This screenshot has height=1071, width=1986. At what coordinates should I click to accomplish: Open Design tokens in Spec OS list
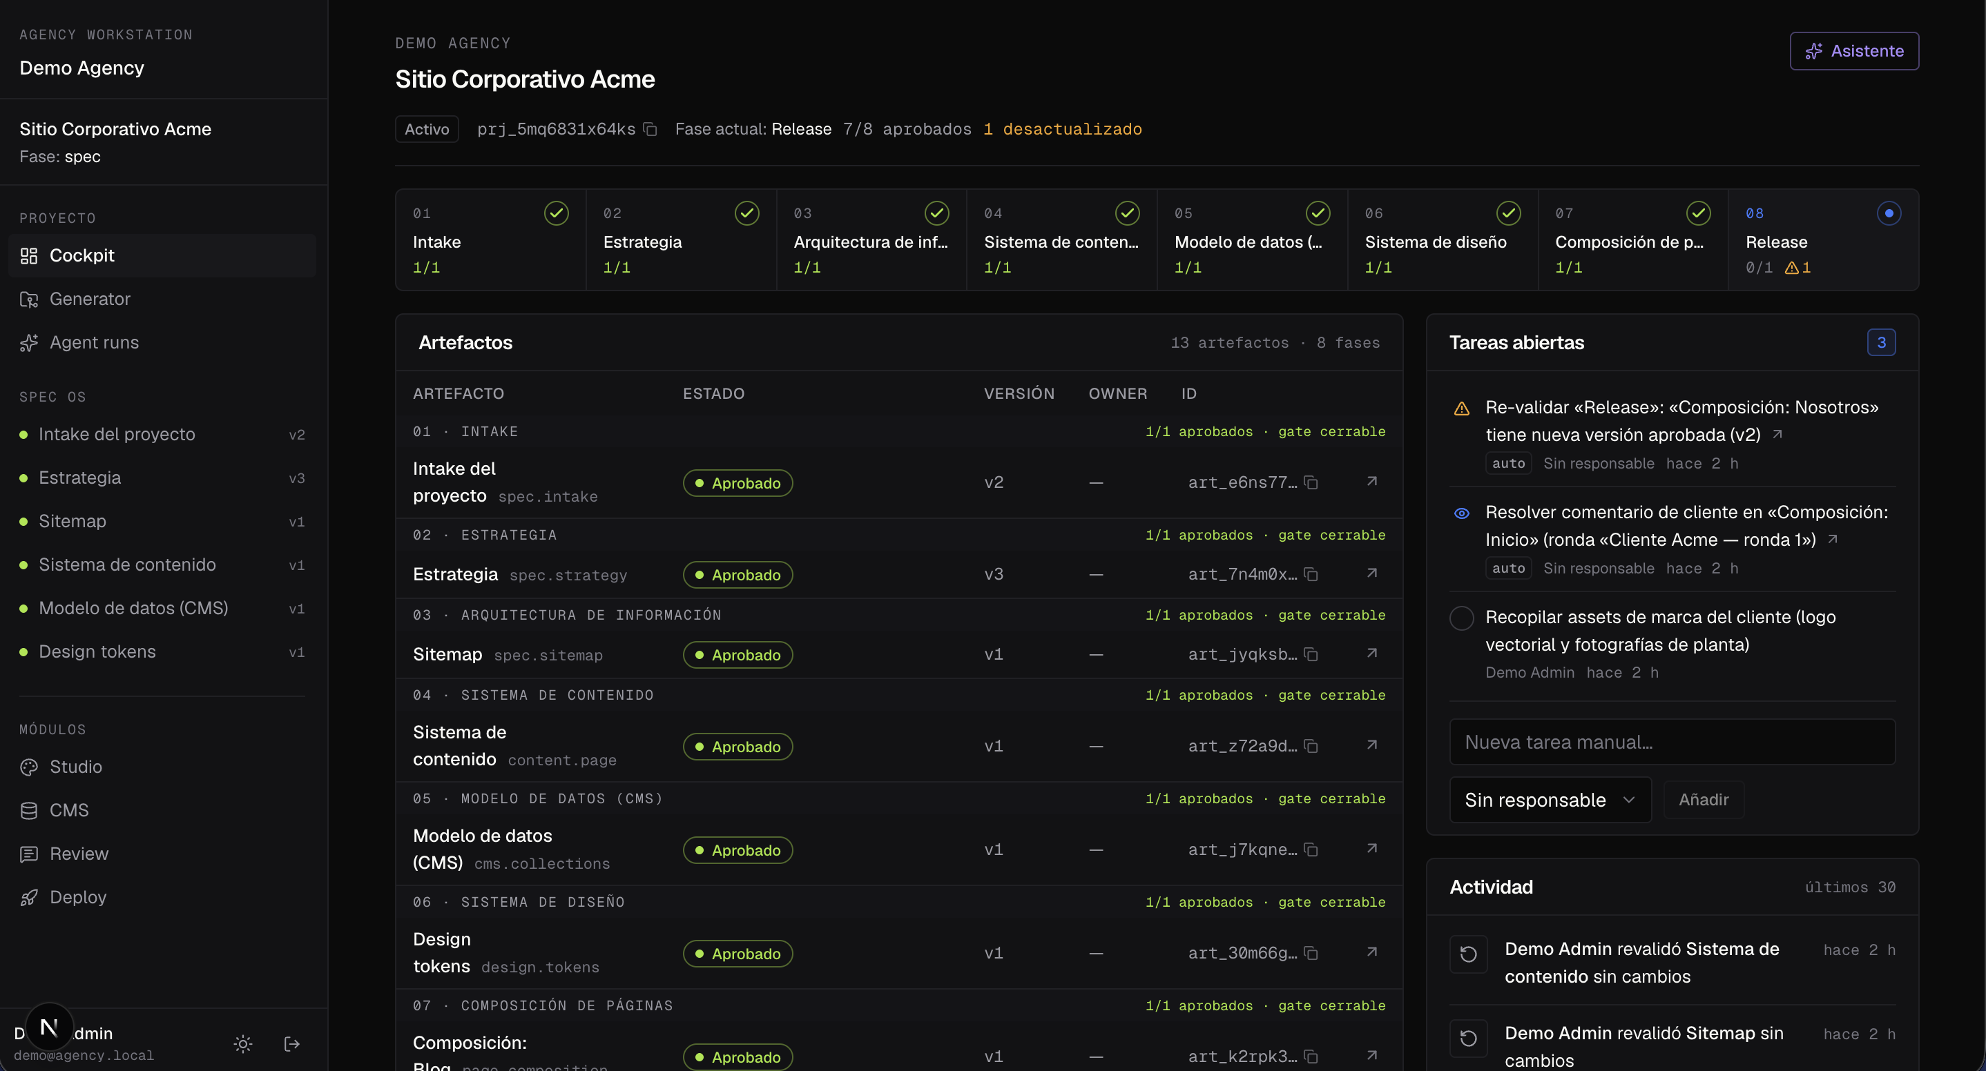click(x=163, y=652)
